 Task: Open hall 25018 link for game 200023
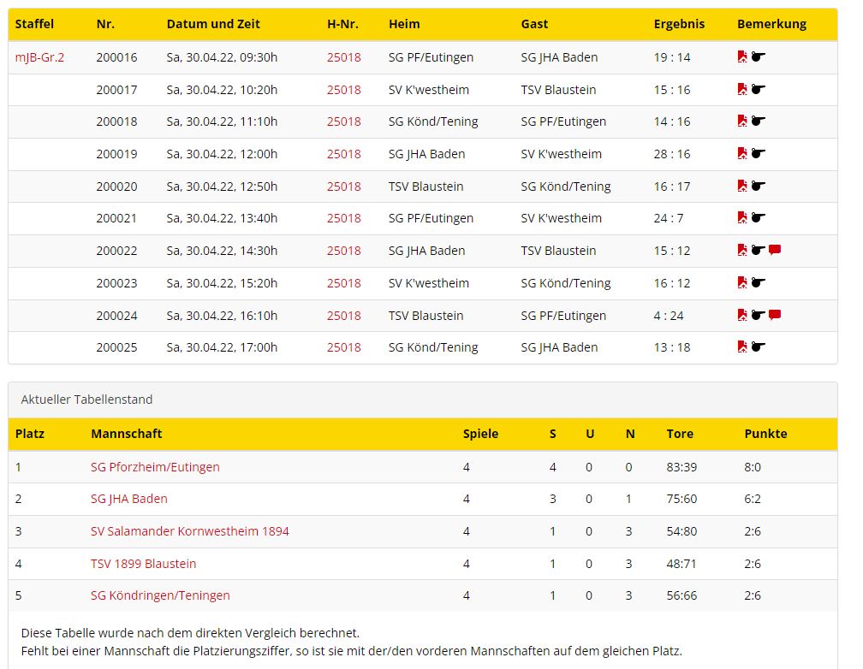(344, 283)
